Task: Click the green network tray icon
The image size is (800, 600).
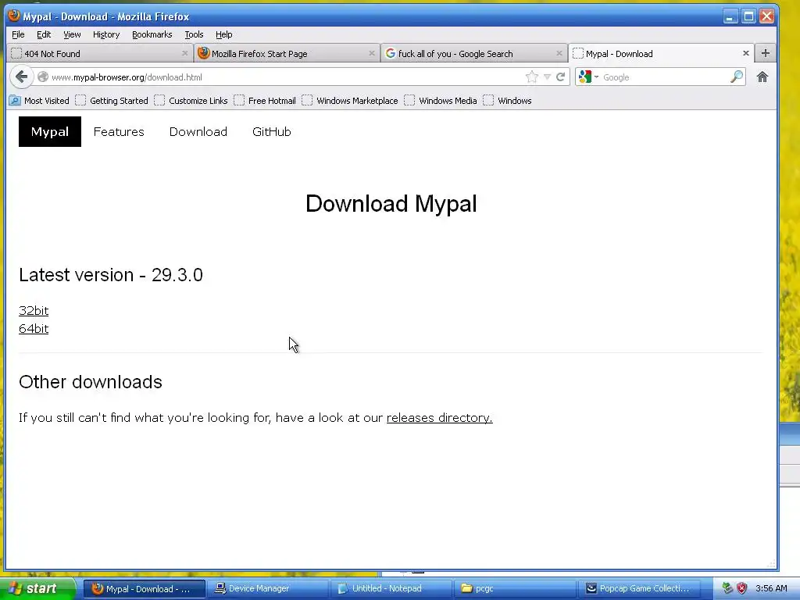Action: pyautogui.click(x=727, y=588)
